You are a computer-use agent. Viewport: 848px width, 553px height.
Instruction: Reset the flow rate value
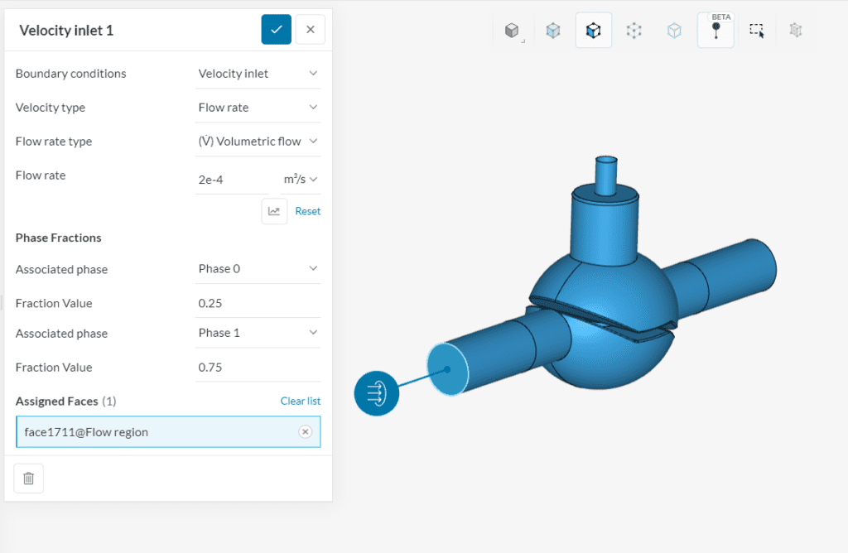(307, 211)
